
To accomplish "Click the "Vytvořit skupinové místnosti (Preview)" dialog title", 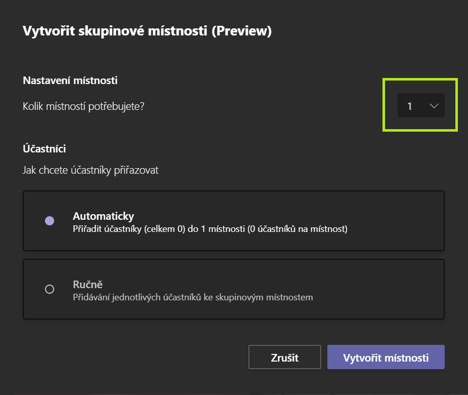I will click(147, 31).
